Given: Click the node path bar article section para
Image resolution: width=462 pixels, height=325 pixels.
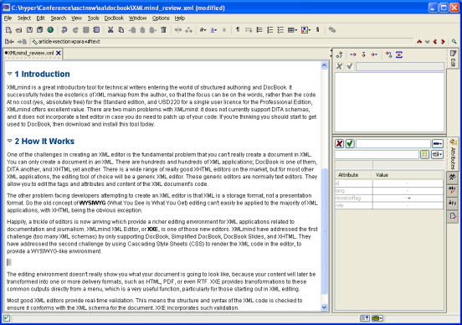Looking at the screenshot, I should point(222,42).
